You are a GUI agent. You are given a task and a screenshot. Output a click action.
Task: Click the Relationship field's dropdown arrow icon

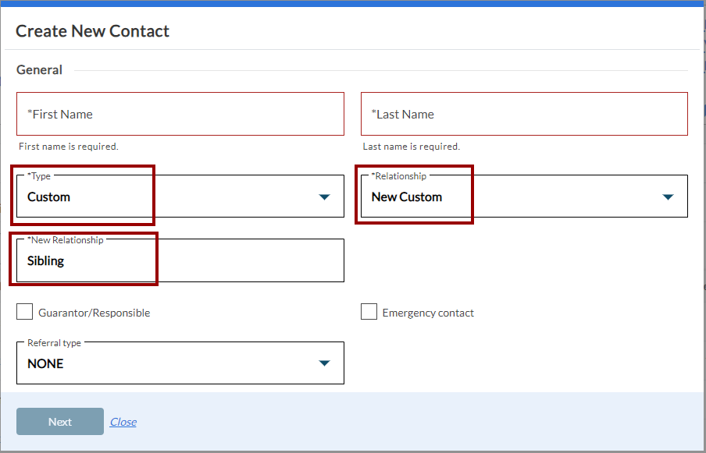click(x=668, y=197)
